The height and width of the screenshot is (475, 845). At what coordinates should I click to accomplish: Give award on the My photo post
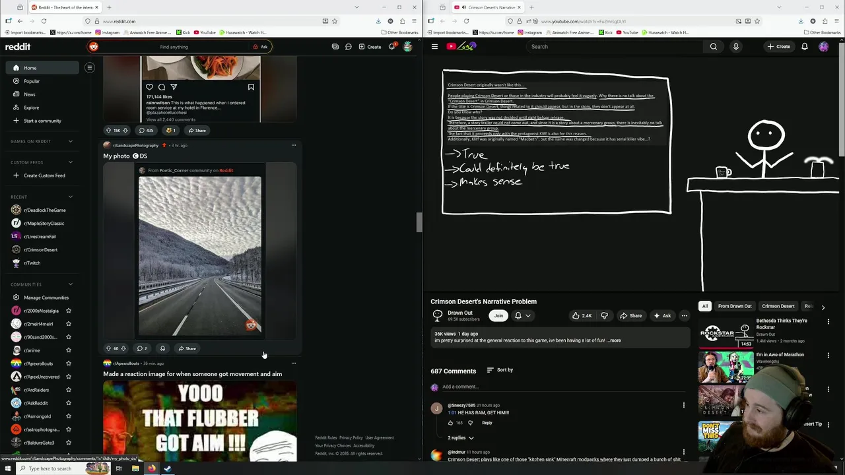pyautogui.click(x=162, y=348)
